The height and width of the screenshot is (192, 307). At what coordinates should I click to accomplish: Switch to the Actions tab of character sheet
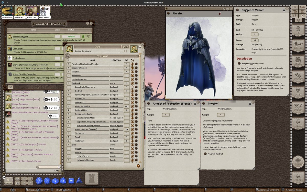pos(143,118)
